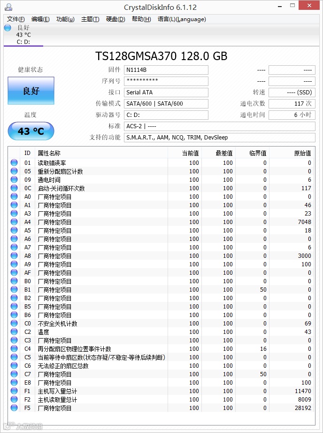Screen dimensions: 323x433
Task: Click the firmware field N1114B
Action: (x=166, y=70)
